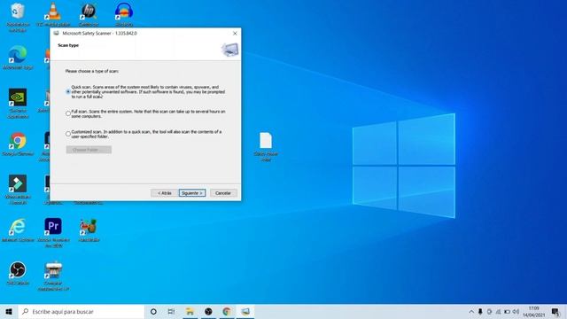Image resolution: width=567 pixels, height=319 pixels.
Task: Open the Adobe Premiere Pro shortcut
Action: [53, 232]
